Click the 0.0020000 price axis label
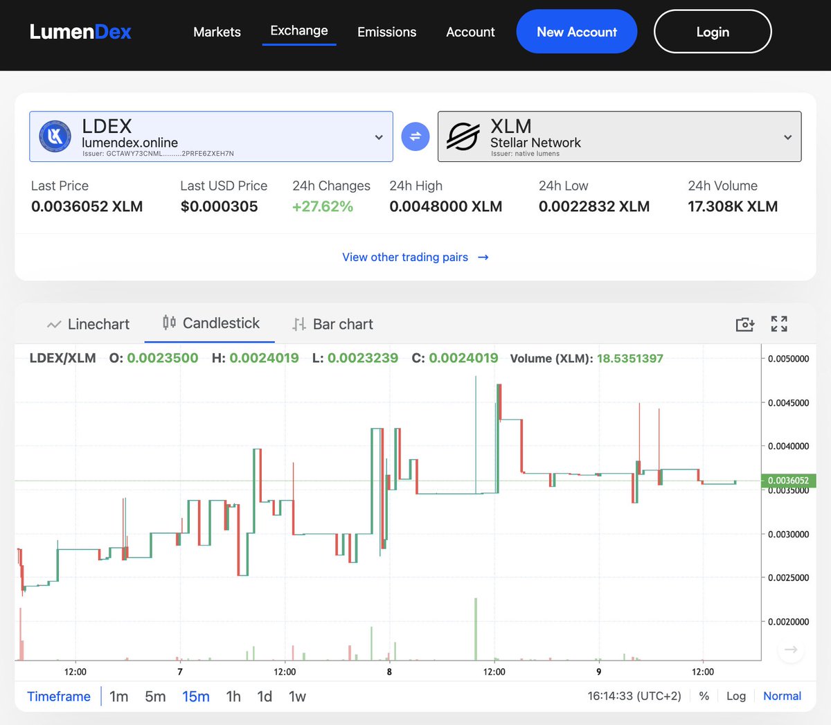The height and width of the screenshot is (725, 831). click(788, 622)
